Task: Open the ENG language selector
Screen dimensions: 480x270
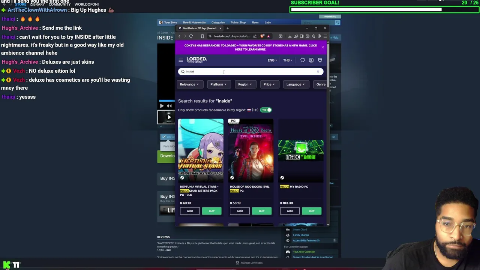Action: coord(272,60)
